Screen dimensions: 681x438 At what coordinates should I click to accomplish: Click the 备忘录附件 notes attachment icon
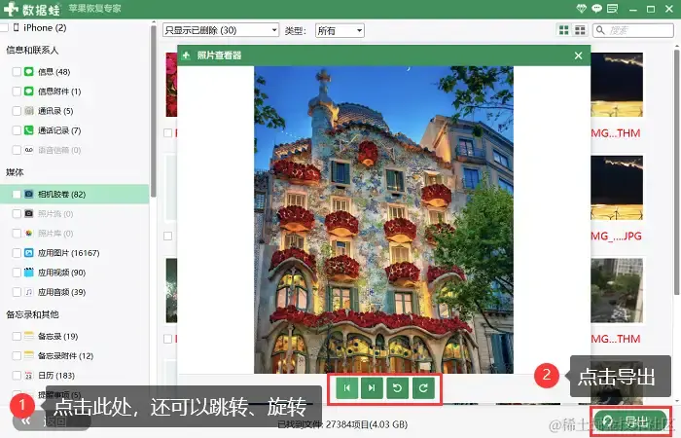coord(28,355)
